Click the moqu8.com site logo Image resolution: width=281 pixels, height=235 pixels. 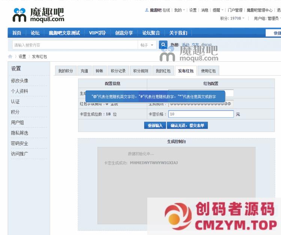[x=38, y=15]
